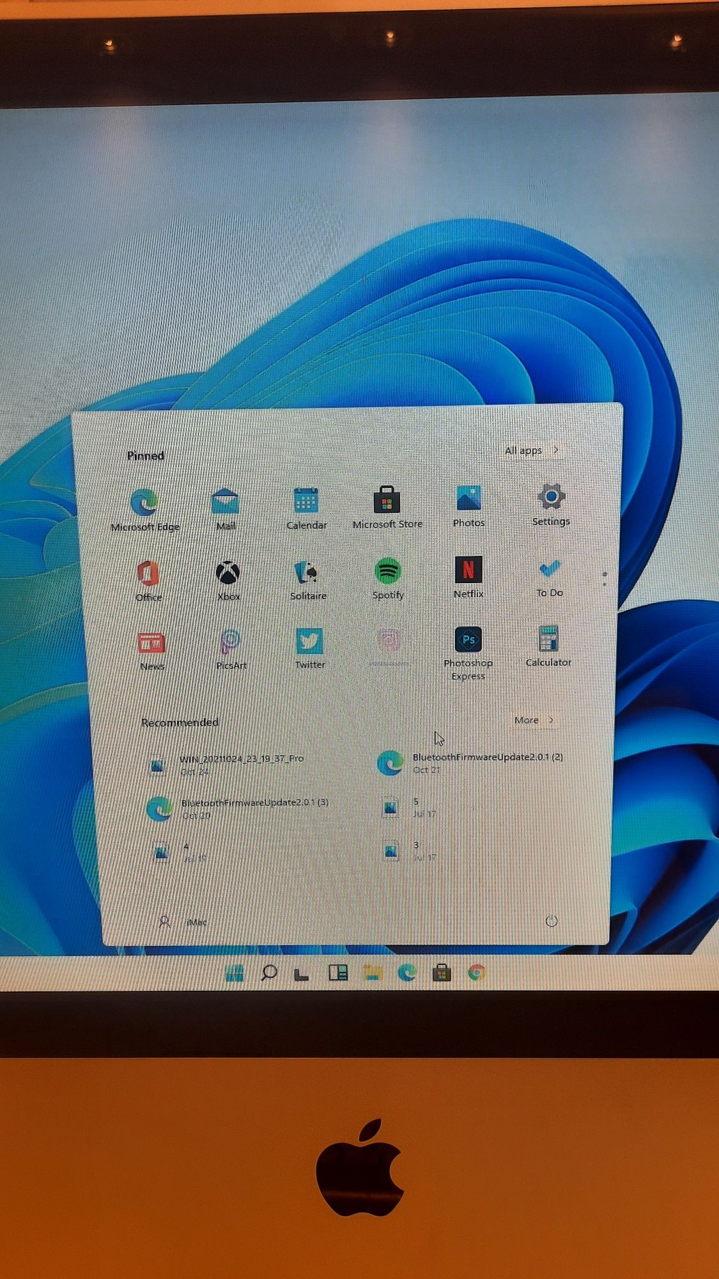
Task: Launch the Mail app
Action: 226,509
